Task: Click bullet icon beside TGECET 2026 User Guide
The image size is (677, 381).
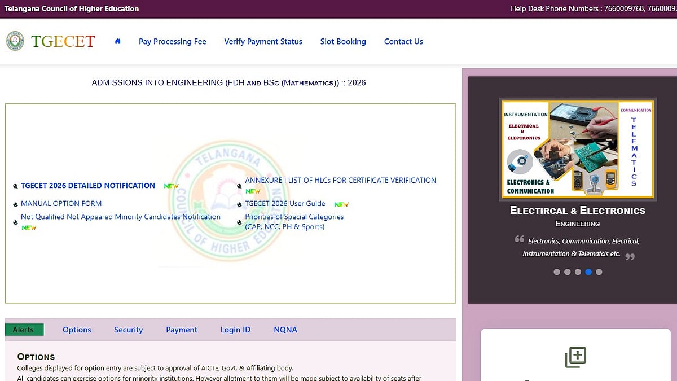Action: point(239,205)
